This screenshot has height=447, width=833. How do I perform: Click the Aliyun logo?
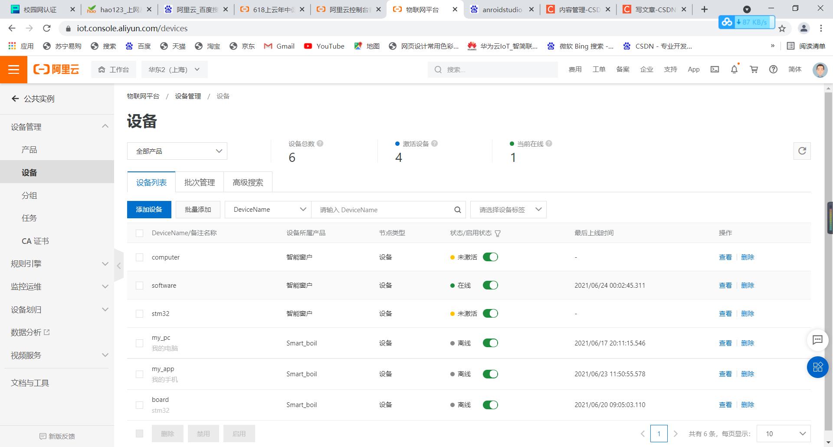56,69
